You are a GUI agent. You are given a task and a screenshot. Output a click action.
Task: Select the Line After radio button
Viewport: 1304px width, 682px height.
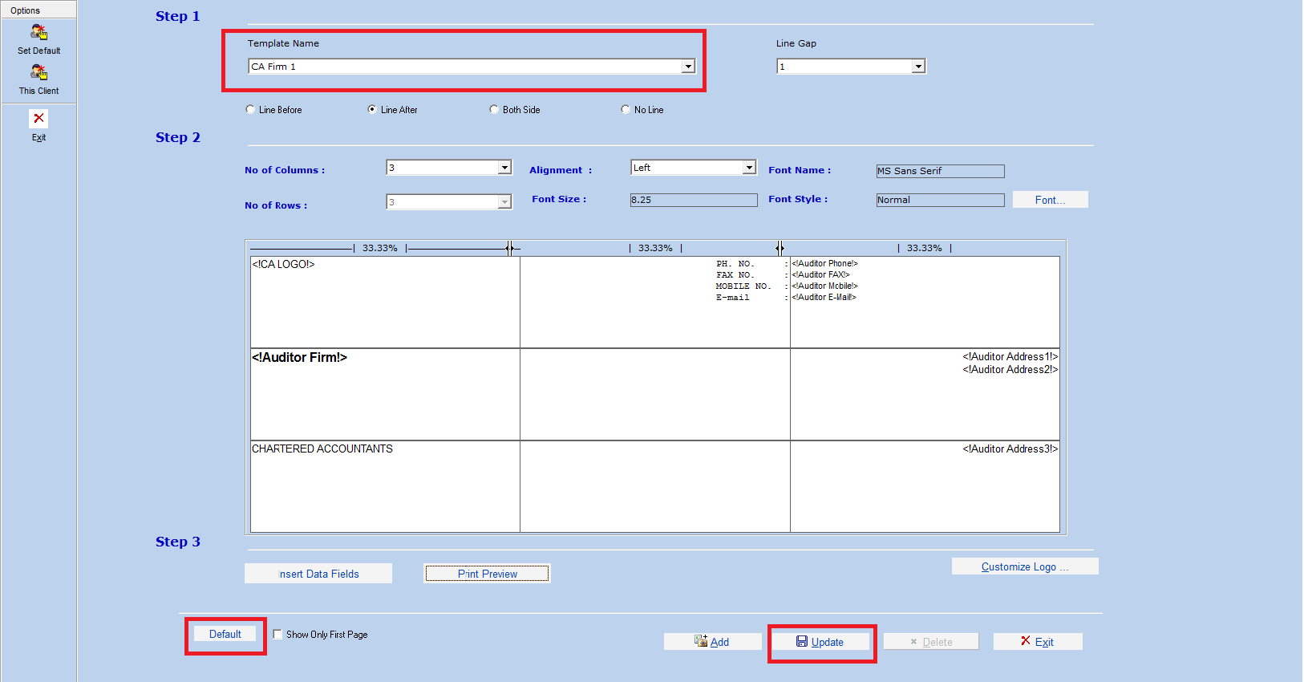(x=372, y=109)
